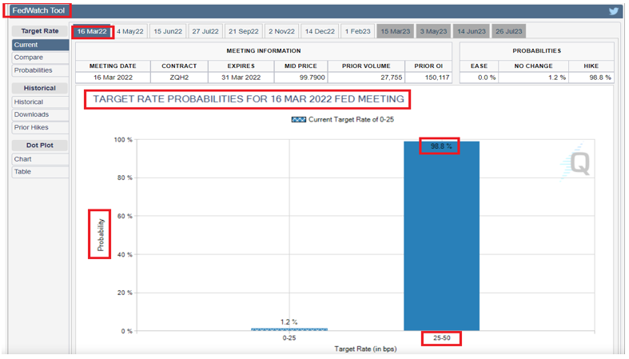
Task: Select the 26 Jul23 meeting tab
Action: click(x=508, y=31)
